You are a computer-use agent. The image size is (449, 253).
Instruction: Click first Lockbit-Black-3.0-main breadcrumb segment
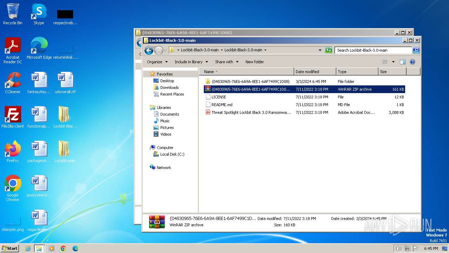200,50
